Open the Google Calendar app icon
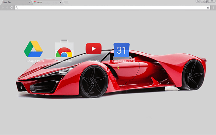The height and width of the screenshot is (135, 216). (x=121, y=50)
